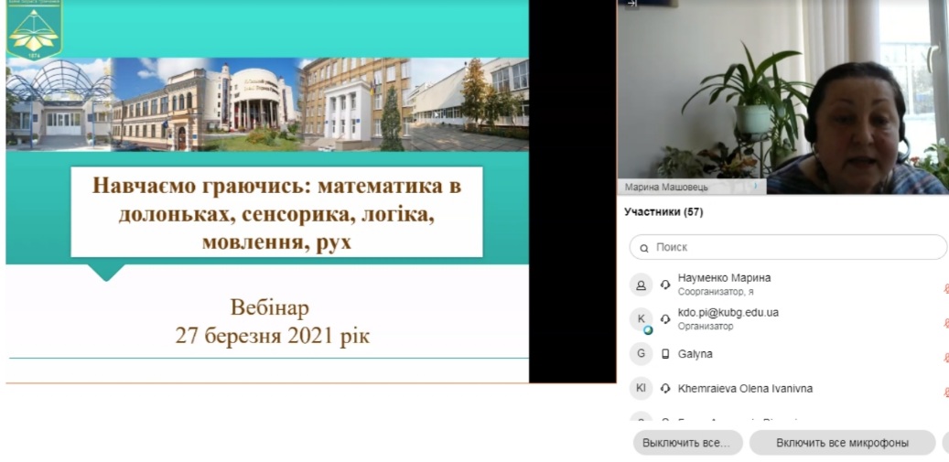Click inside the Поиск participant search field
The height and width of the screenshot is (462, 949).
(787, 247)
